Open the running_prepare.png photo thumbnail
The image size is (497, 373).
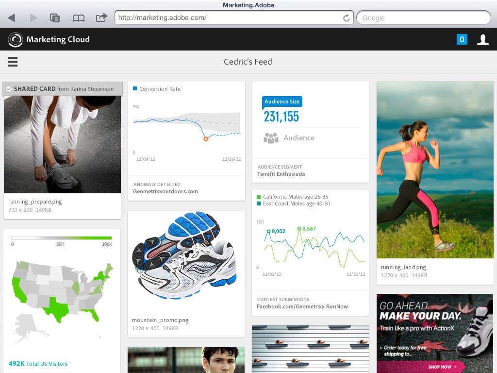63,144
